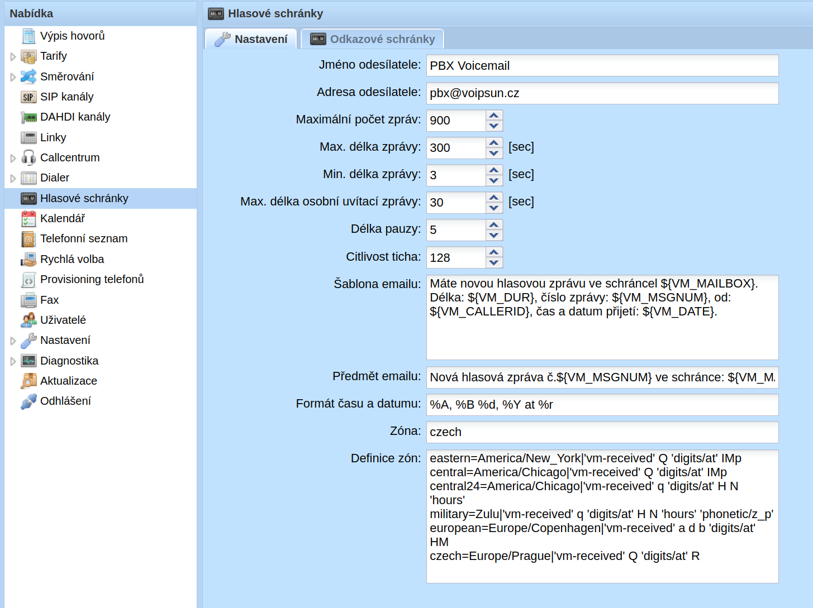Viewport: 813px width, 608px height.
Task: Click the Callcentrum headset icon
Action: click(28, 158)
